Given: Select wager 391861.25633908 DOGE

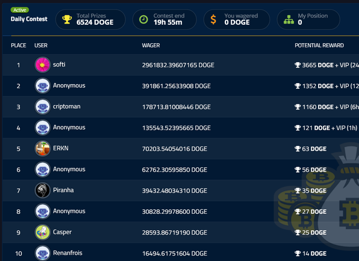Looking at the screenshot, I should (x=176, y=86).
